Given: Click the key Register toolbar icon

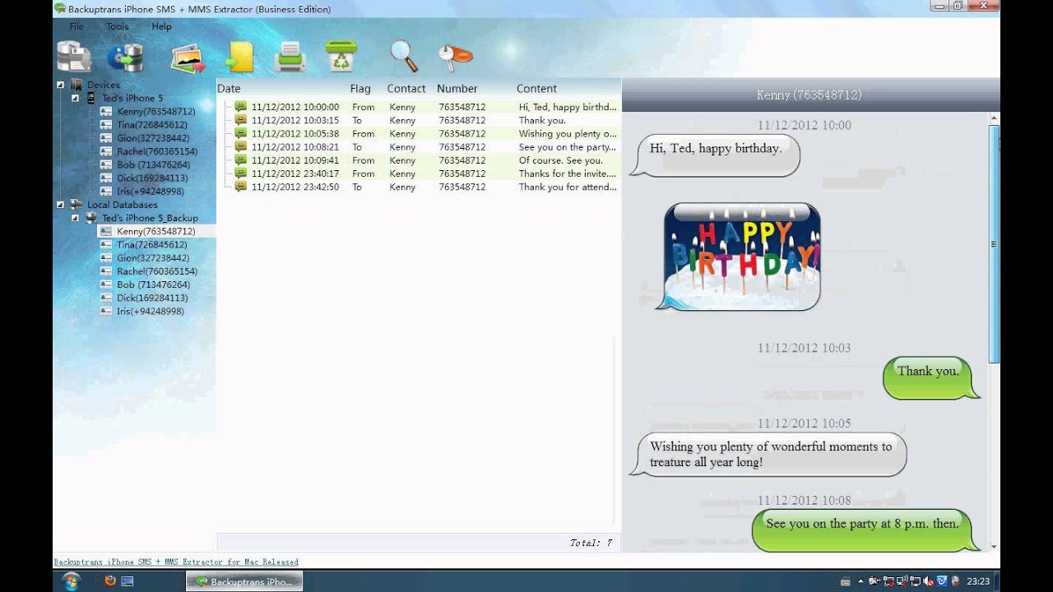Looking at the screenshot, I should pyautogui.click(x=455, y=56).
